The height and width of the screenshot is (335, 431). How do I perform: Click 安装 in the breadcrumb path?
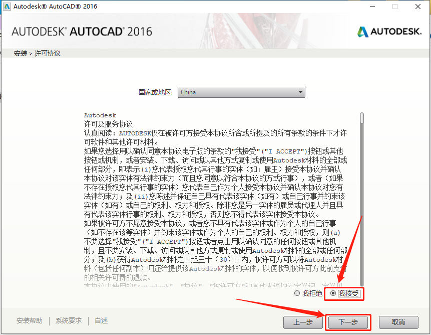coord(21,53)
